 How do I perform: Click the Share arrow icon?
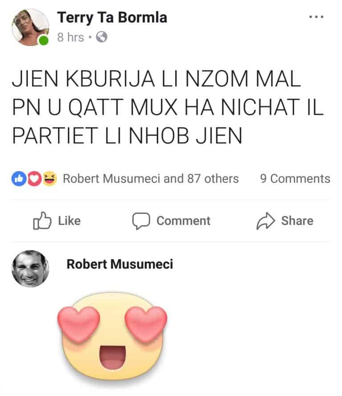(x=265, y=221)
